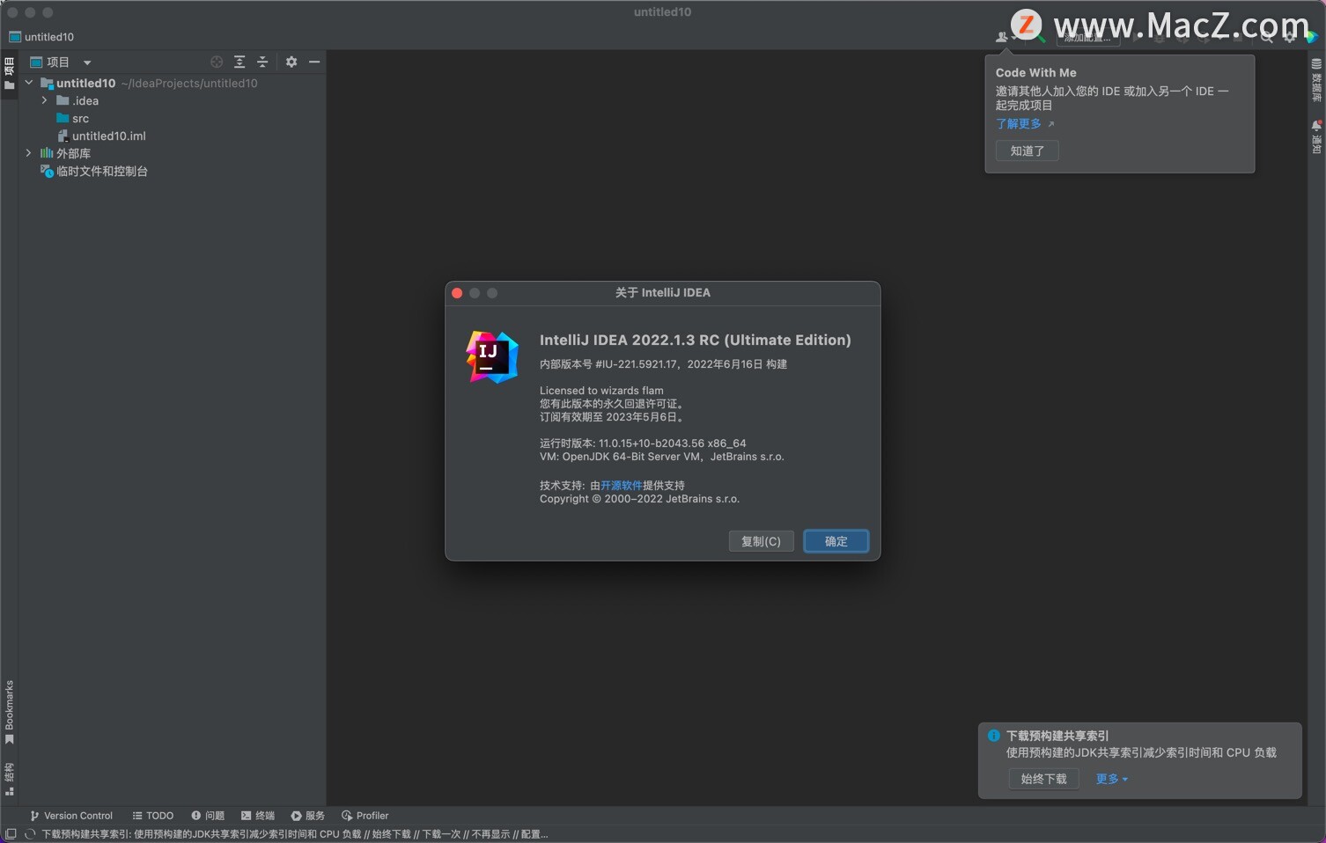Open the Structure (结构) side tab
This screenshot has height=843, width=1326.
(9, 780)
